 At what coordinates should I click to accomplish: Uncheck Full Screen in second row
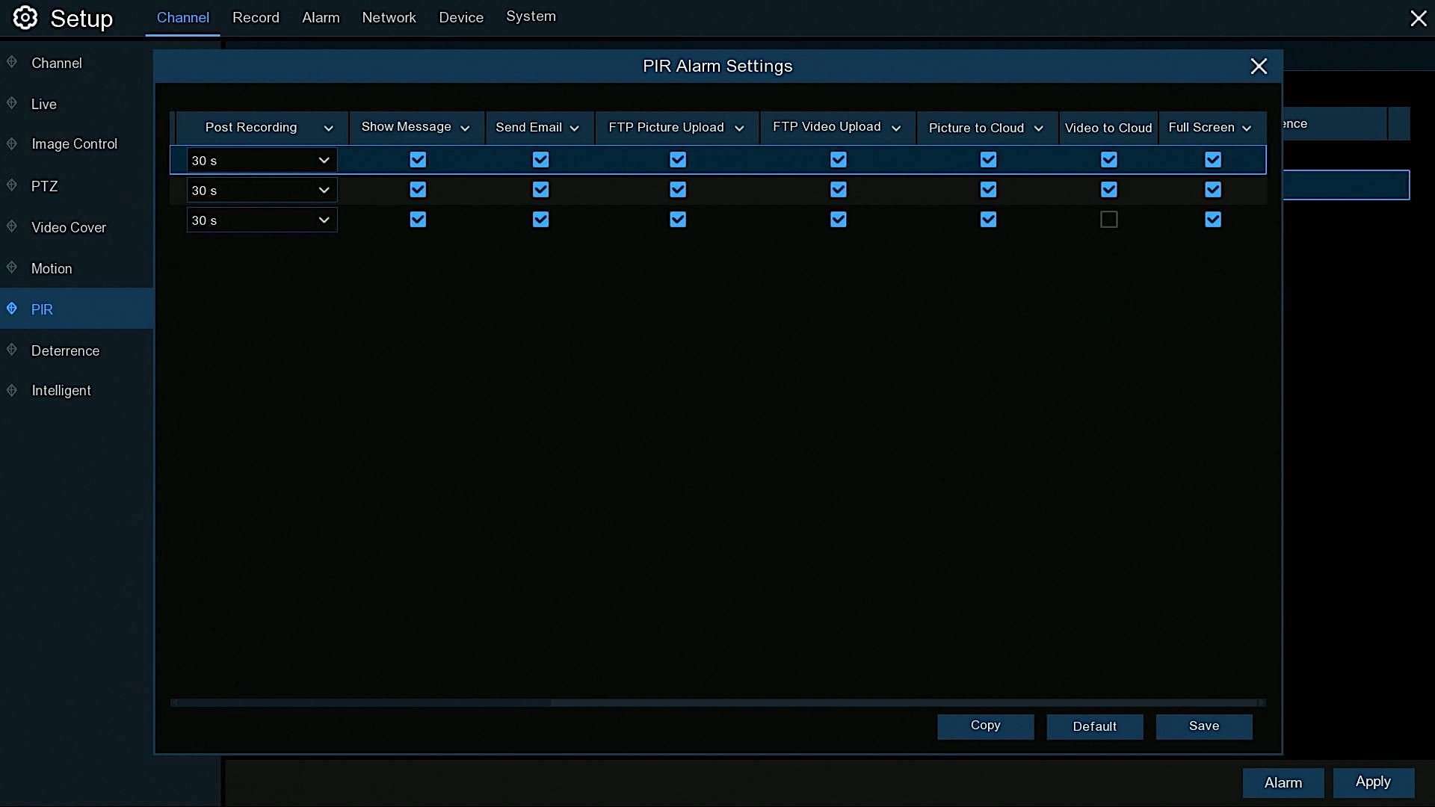tap(1213, 190)
